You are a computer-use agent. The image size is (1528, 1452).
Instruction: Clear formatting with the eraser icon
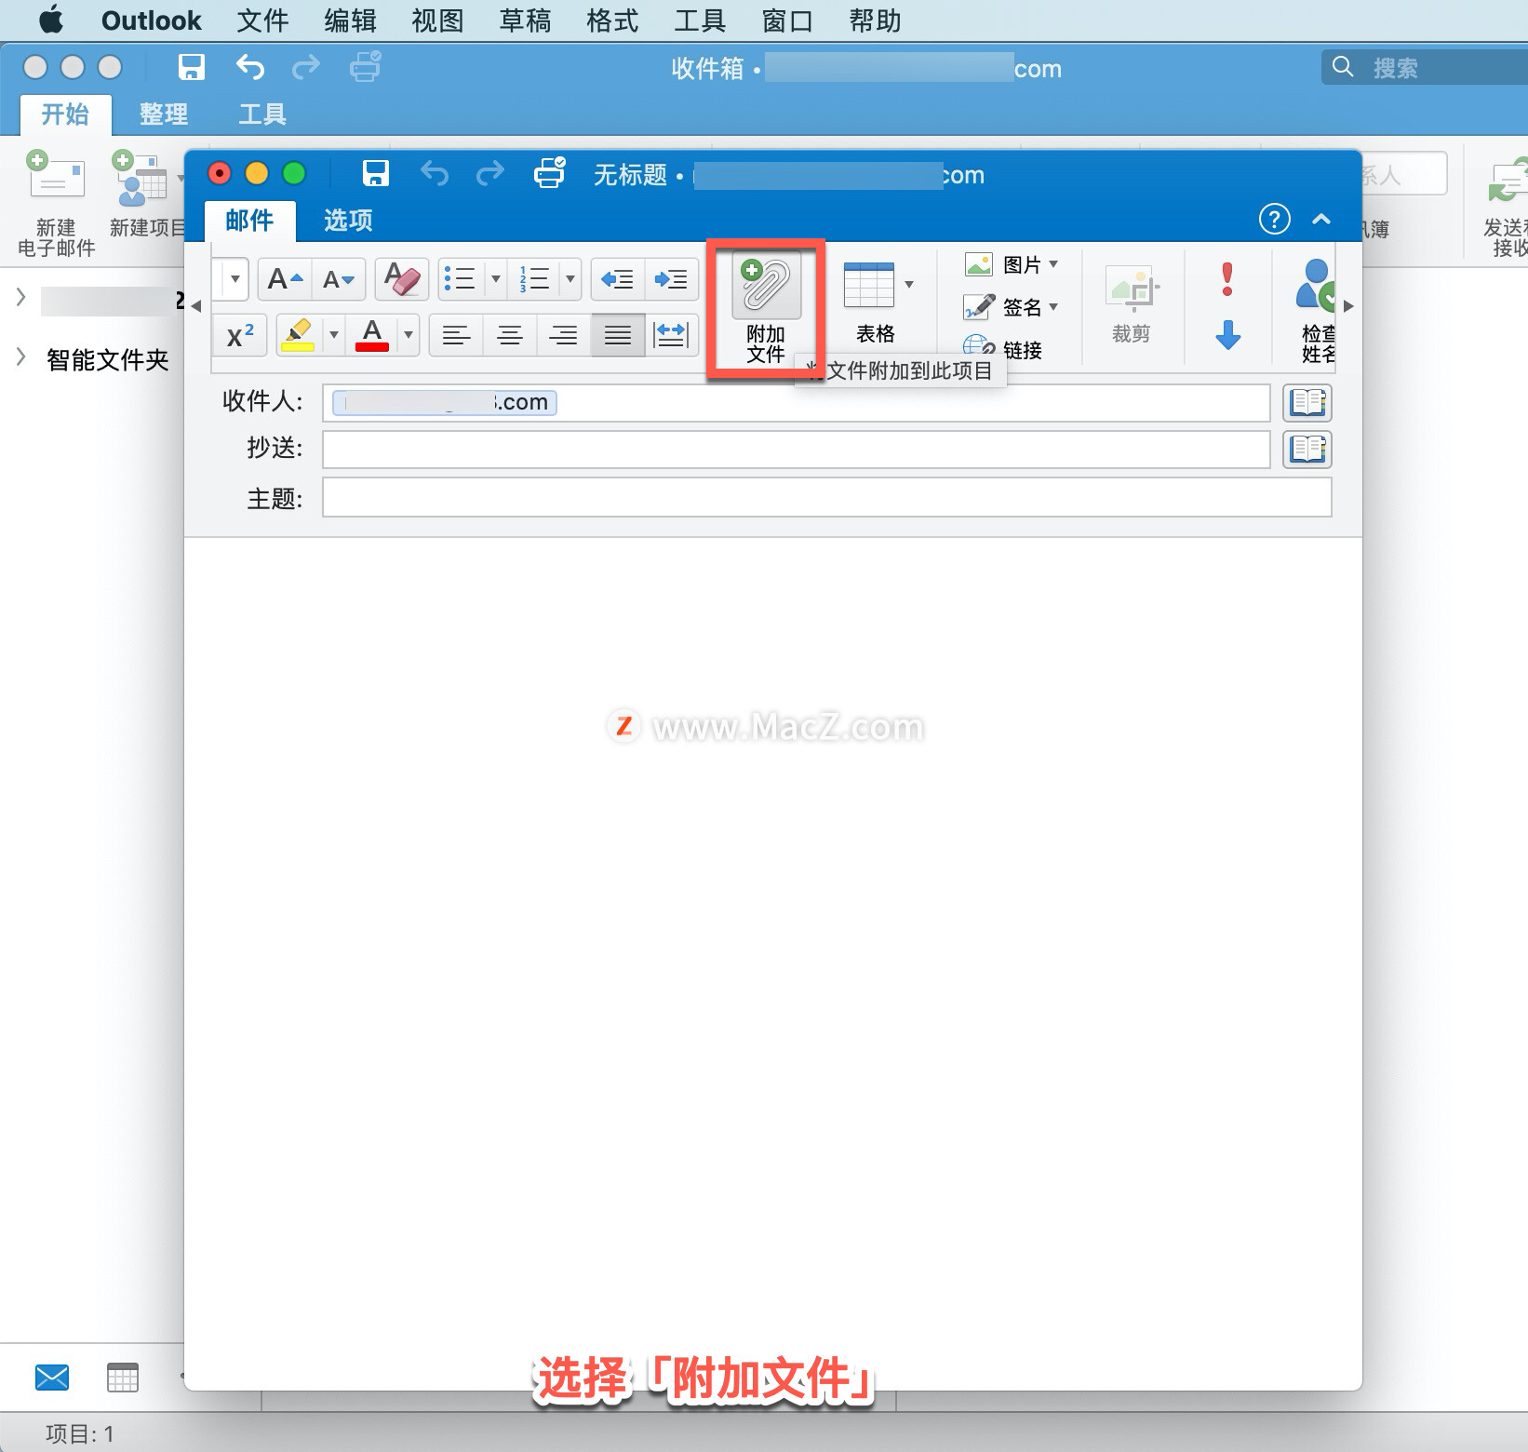coord(402,279)
